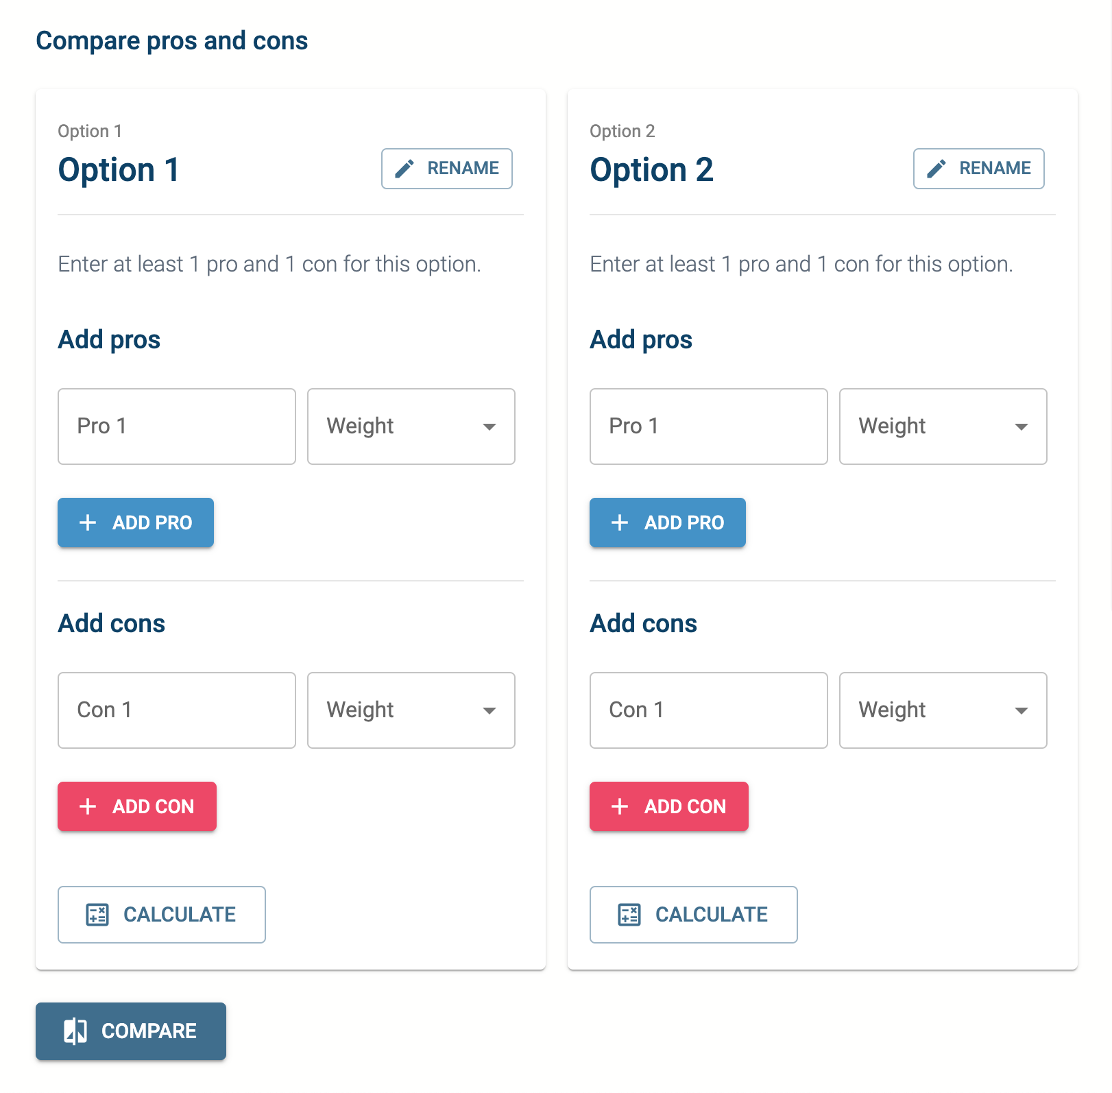Click pencil icon in Option 1 Rename button
This screenshot has height=1093, width=1112.
click(404, 169)
